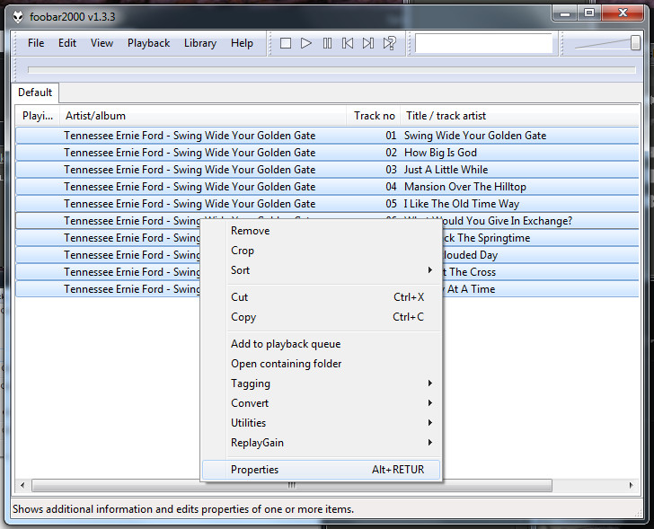Screen dimensions: 654x529
Task: Minimize the foobar2000 window
Action: [x=565, y=13]
